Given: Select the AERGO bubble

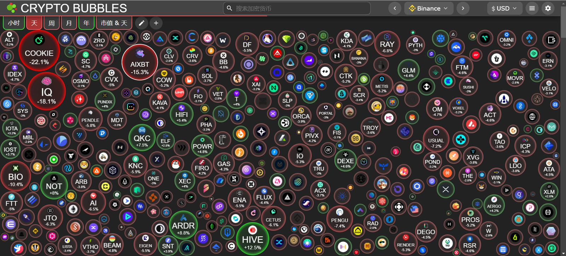Looking at the screenshot, I should [494, 205].
